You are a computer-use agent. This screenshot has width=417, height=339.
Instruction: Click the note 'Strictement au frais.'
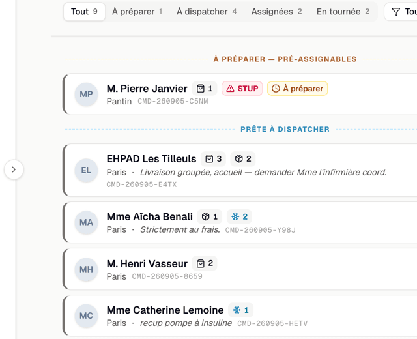coord(180,229)
